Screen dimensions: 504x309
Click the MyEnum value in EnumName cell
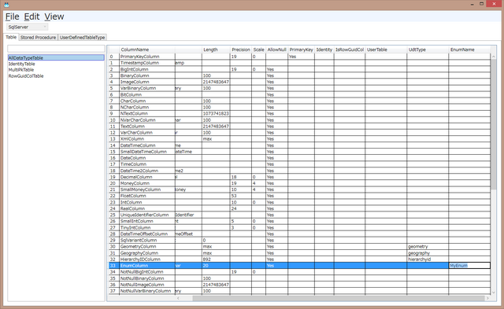(469, 266)
